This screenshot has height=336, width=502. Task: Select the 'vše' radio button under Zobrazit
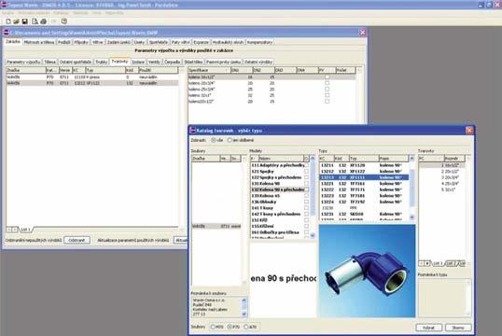214,140
